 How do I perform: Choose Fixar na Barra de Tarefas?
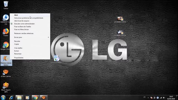[30, 27]
